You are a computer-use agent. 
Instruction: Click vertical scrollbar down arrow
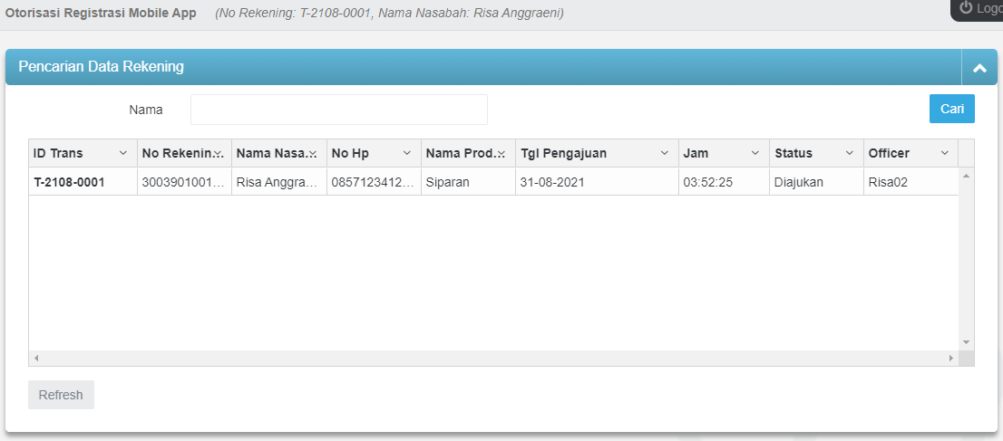(966, 342)
